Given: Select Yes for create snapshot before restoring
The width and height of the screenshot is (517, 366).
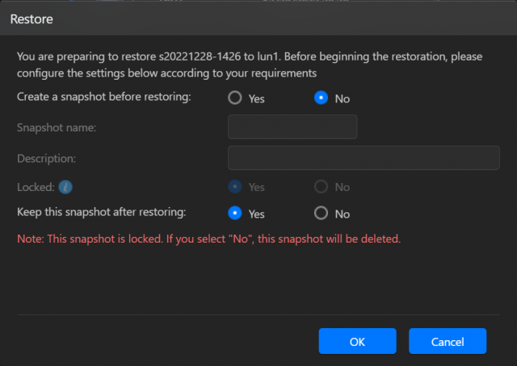Looking at the screenshot, I should click(x=235, y=98).
